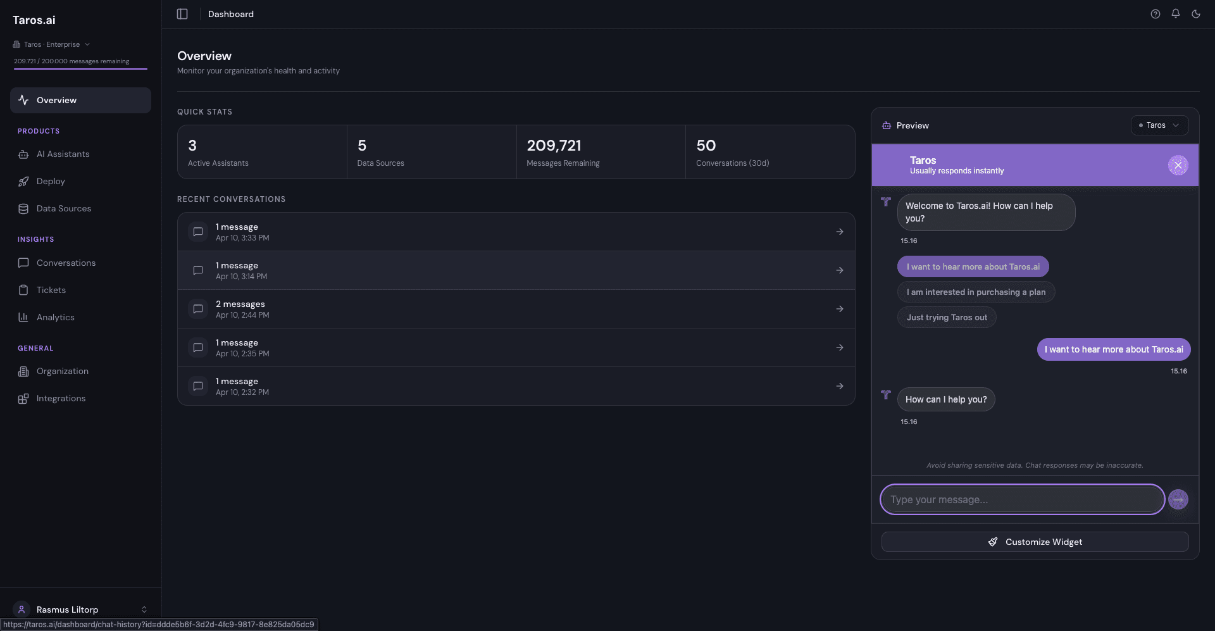Click the 209,721 Messages Remaining stat
Viewport: 1215px width, 631px height.
coord(601,152)
